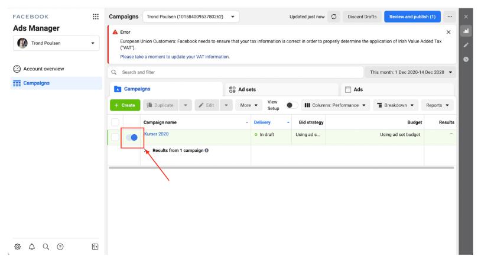Open the date range dropdown
This screenshot has width=481, height=272.
(x=411, y=72)
